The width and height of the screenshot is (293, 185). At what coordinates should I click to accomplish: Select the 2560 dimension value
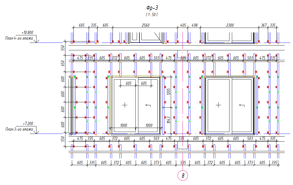(145, 25)
